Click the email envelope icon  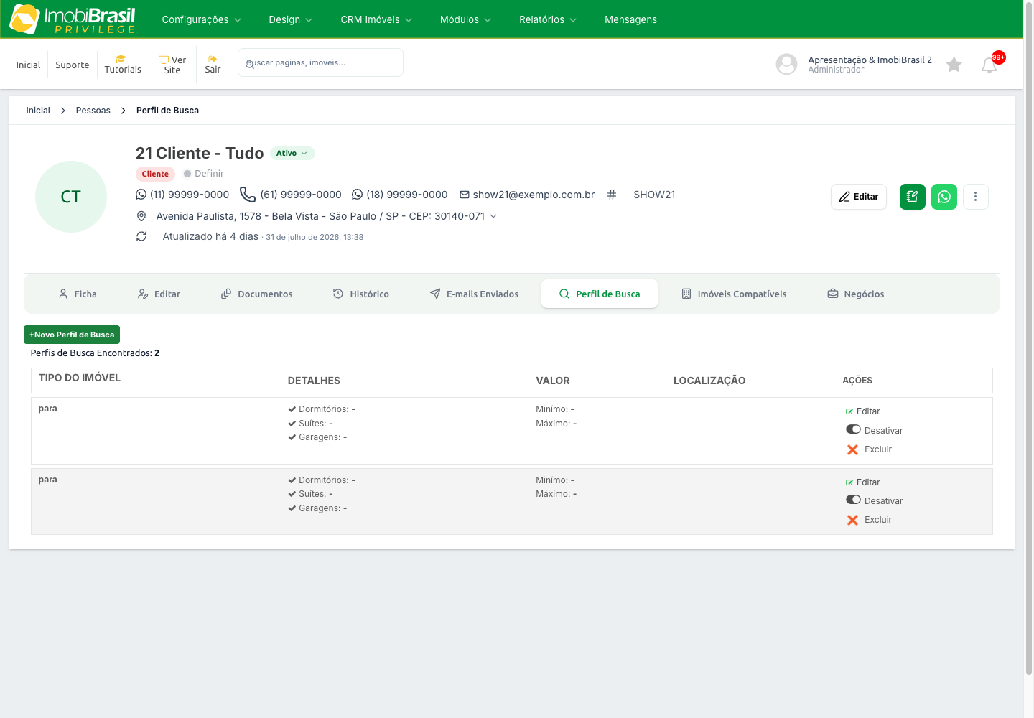(x=465, y=195)
